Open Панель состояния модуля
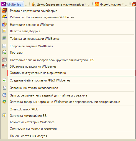The height and width of the screenshot is (141, 136). pyautogui.click(x=29, y=136)
